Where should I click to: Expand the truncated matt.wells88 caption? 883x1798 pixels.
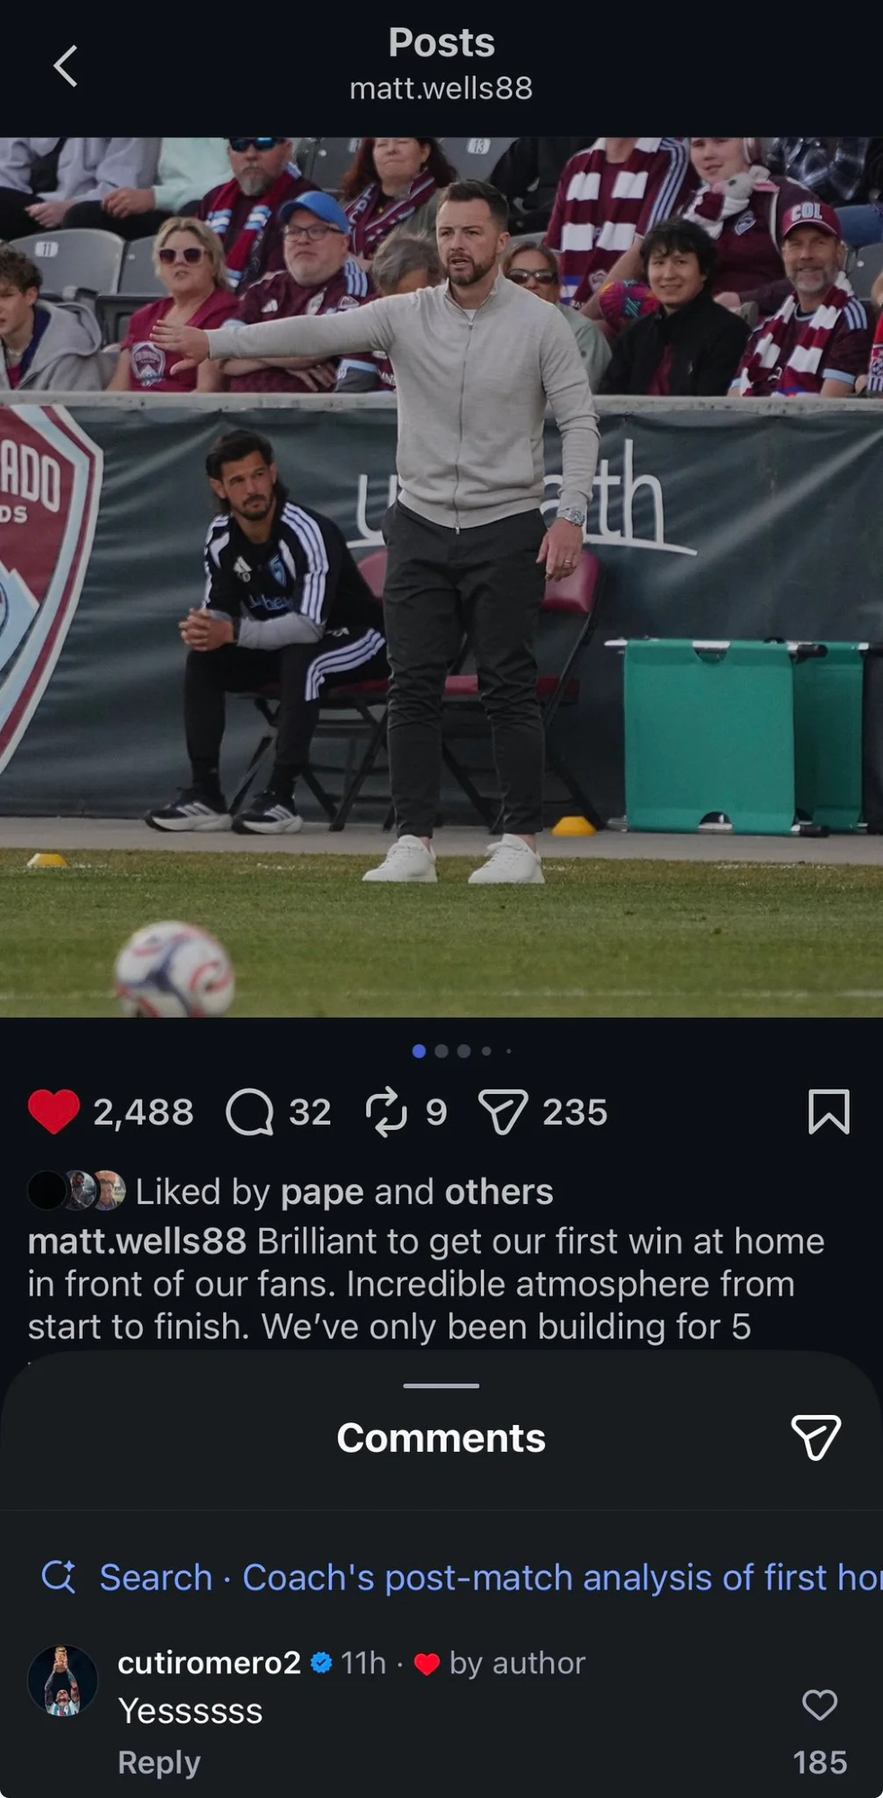point(426,1284)
